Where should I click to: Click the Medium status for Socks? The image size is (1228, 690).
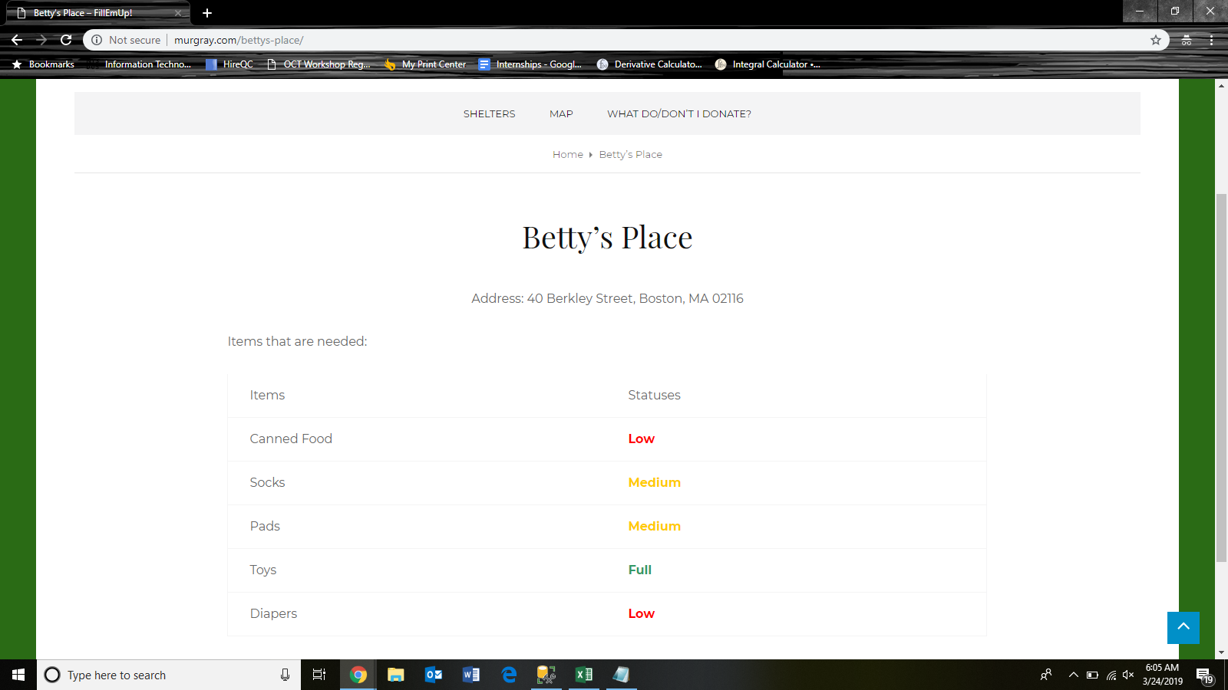click(655, 482)
